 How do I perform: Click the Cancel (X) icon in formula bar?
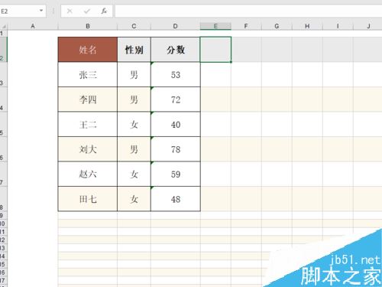click(70, 11)
